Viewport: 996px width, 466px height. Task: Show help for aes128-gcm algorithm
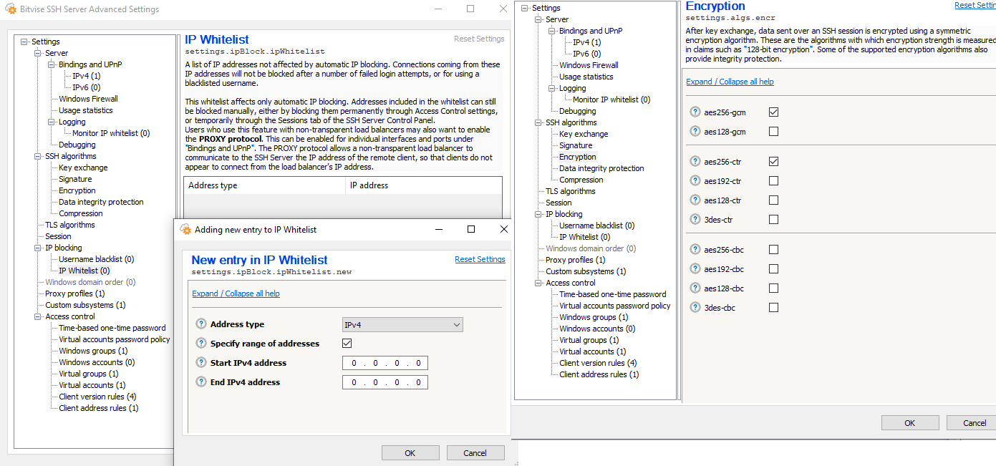tap(695, 132)
